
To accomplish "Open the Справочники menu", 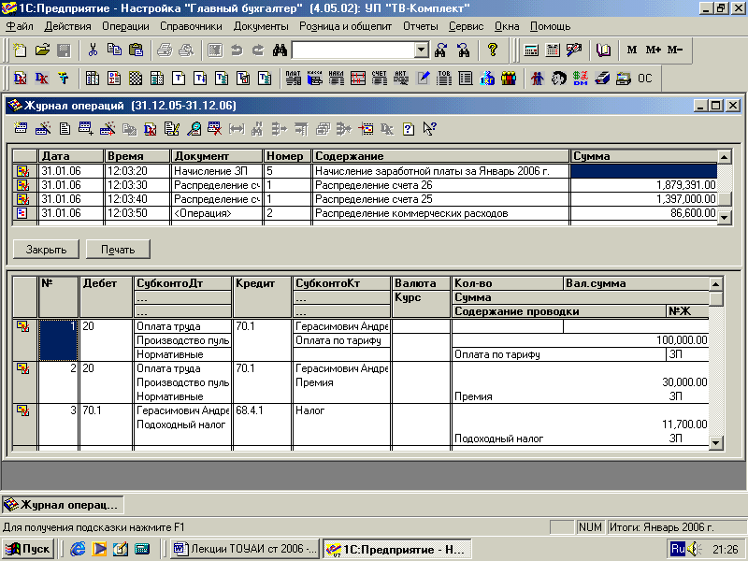I will [191, 27].
